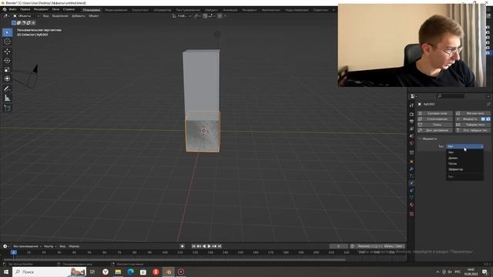This screenshot has width=493, height=277.
Task: Select the Rotate tool
Action: 7,61
